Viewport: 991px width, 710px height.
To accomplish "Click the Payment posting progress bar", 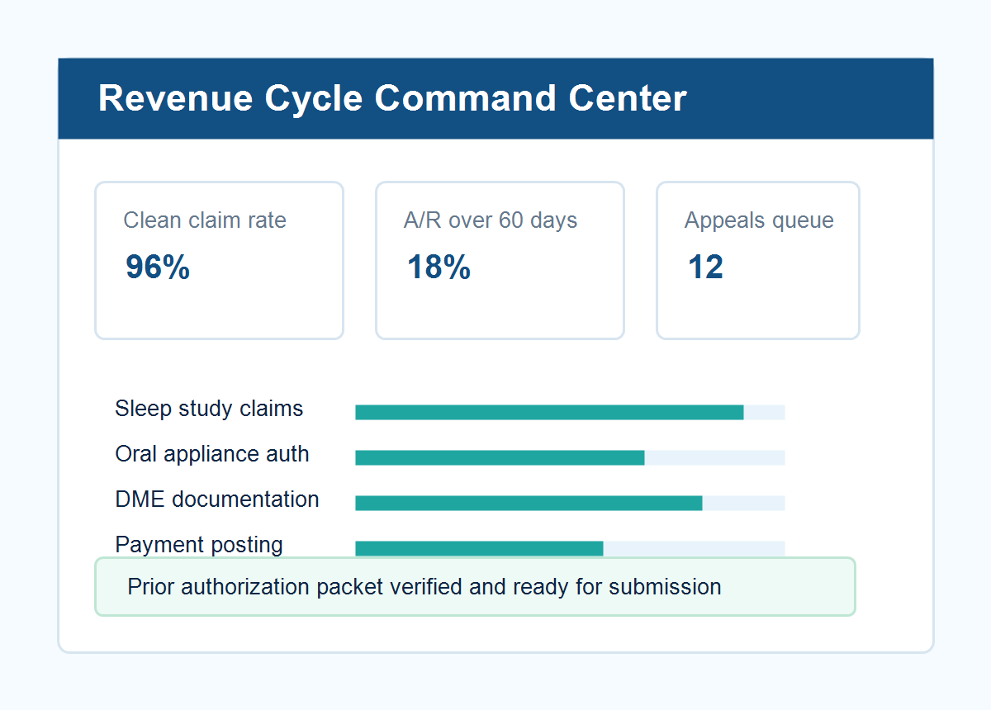I will tap(570, 548).
